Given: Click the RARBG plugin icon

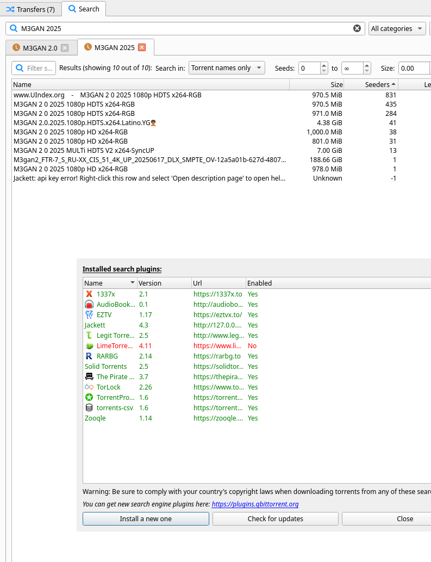Looking at the screenshot, I should coord(89,356).
